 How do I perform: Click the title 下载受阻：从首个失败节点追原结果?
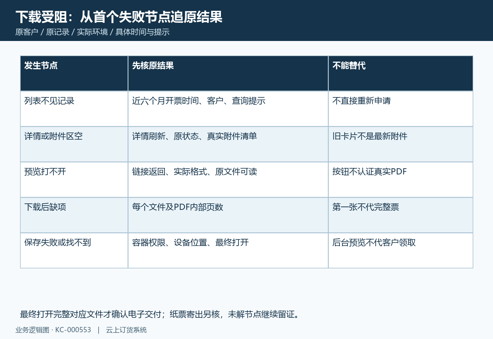click(x=119, y=17)
